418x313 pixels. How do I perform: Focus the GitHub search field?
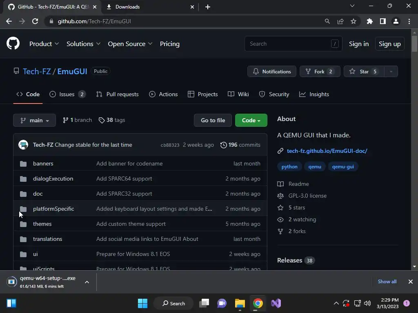293,44
